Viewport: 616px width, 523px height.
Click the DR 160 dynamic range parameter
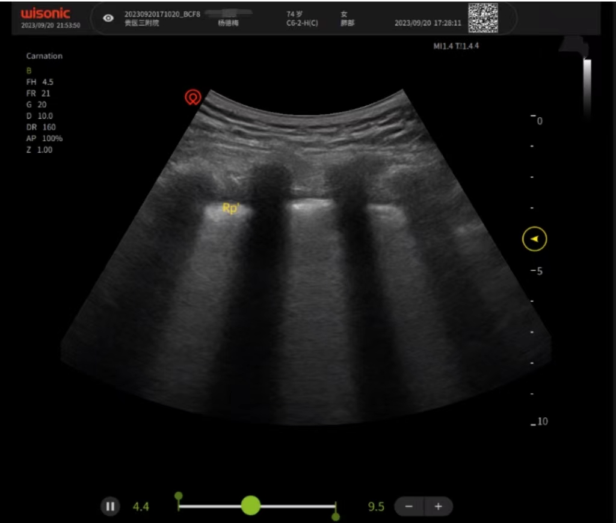[x=41, y=127]
